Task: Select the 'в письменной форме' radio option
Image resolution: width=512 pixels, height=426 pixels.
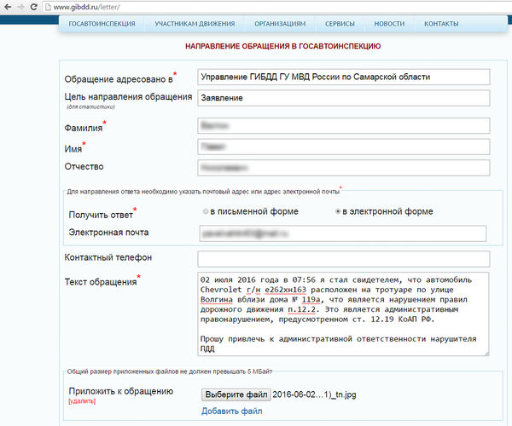Action: pos(205,211)
